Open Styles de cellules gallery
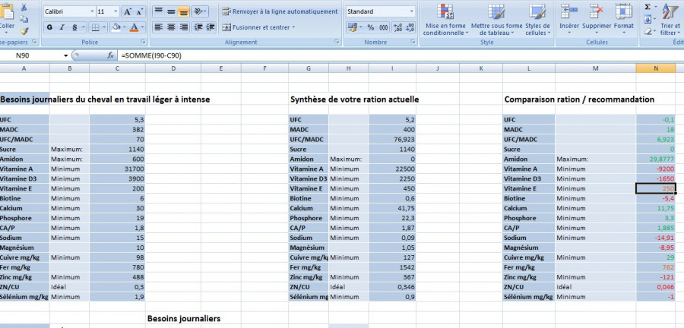 click(537, 20)
